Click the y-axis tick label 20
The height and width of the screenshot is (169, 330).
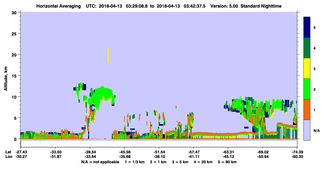pyautogui.click(x=15, y=54)
